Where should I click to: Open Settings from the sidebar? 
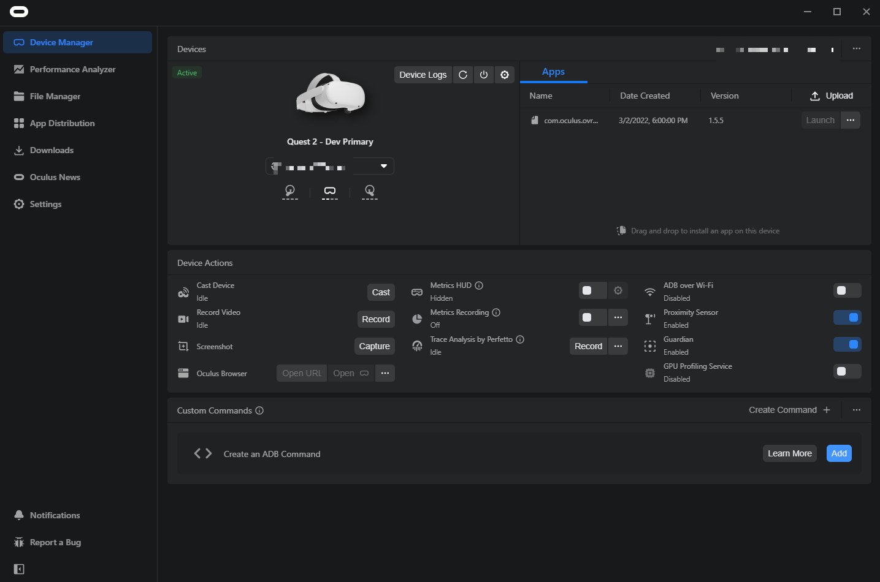77,204
